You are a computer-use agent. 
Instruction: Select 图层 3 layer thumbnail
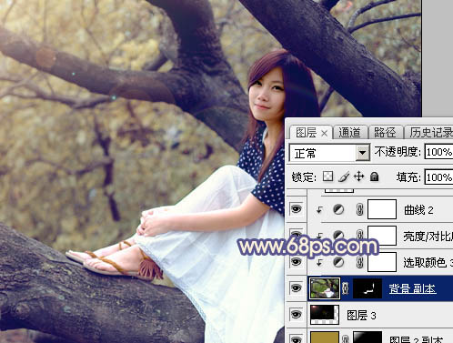pyautogui.click(x=324, y=314)
